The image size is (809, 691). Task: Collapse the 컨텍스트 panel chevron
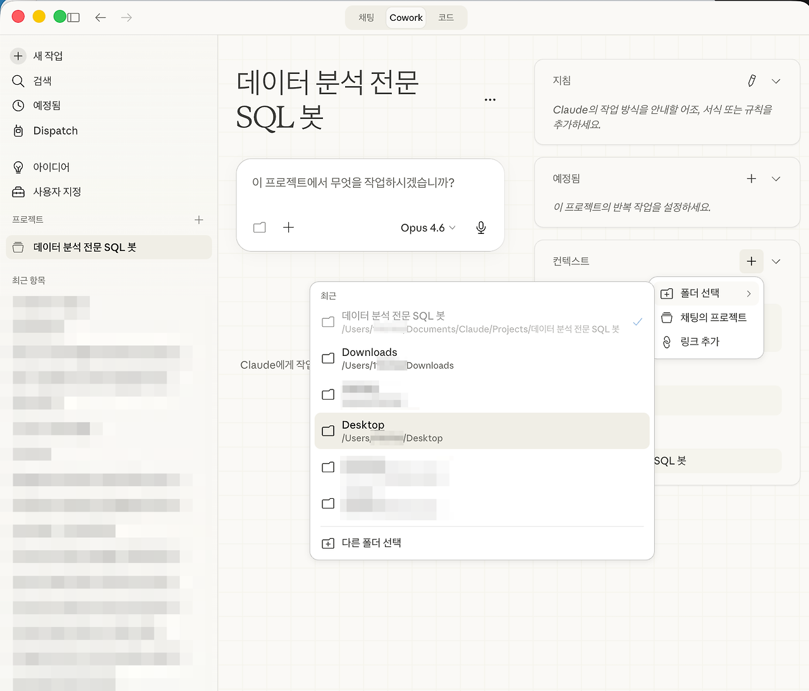tap(776, 261)
